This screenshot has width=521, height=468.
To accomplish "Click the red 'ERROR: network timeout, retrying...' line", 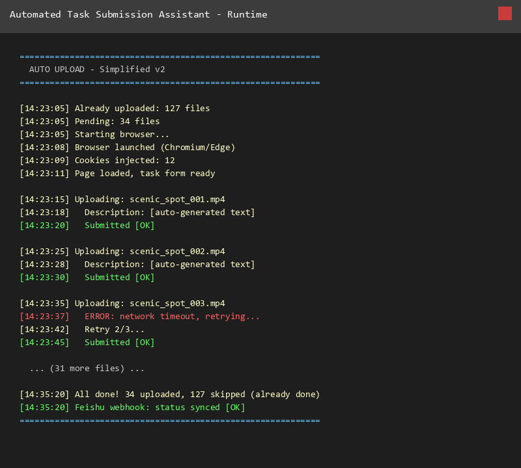I will [x=139, y=317].
